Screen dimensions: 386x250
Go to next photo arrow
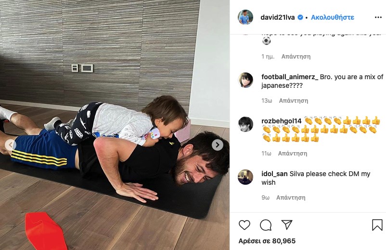point(218,145)
